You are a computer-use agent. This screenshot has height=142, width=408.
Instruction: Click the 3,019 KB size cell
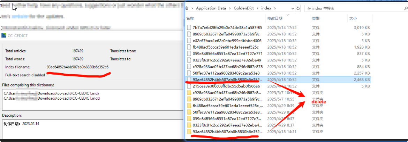pos(362,27)
